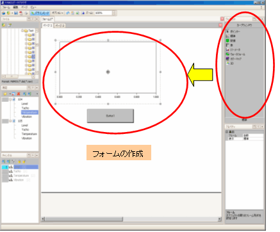The width and height of the screenshot is (280, 232).
Task: Click the horizontal scrollbar under the canvas
Action: pos(131,219)
